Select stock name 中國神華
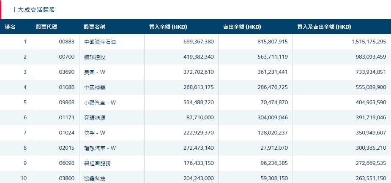The width and height of the screenshot is (391, 183). (95, 87)
